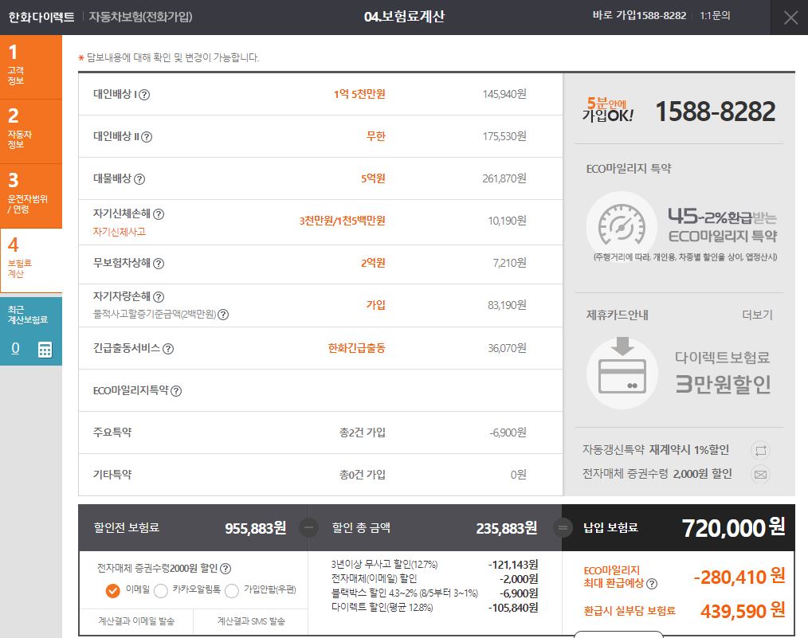Open help icon next to 대인배상 II
Image resolution: width=808 pixels, height=638 pixels.
[x=147, y=137]
